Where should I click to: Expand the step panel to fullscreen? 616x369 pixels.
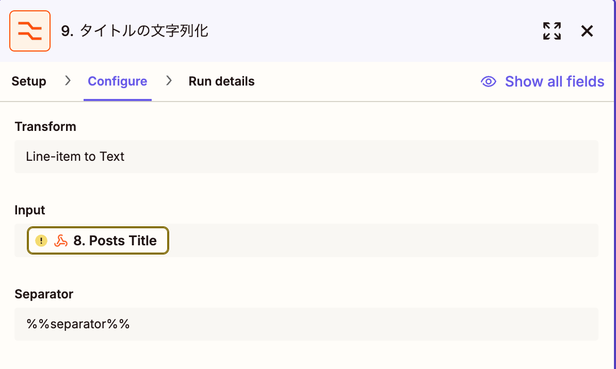(552, 31)
